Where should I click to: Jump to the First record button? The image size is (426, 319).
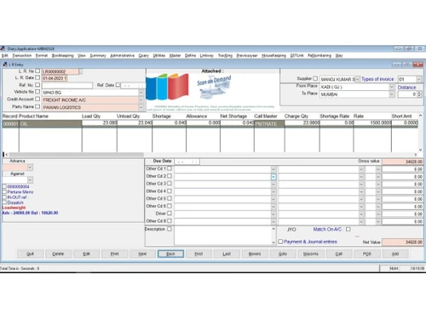pyautogui.click(x=199, y=253)
